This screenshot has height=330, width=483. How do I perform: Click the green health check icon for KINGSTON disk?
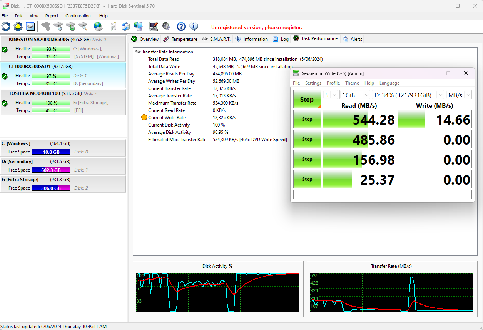tap(5, 49)
